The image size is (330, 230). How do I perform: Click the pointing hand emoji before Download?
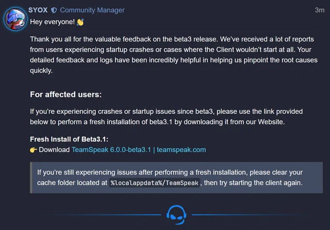point(33,150)
